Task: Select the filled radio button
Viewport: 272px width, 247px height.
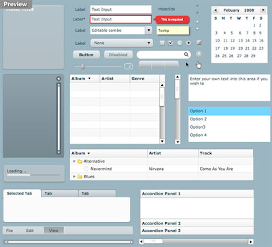Action: click(x=188, y=43)
